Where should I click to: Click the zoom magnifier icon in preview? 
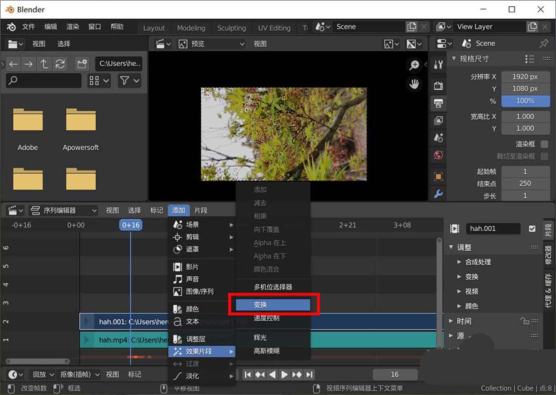click(x=415, y=65)
